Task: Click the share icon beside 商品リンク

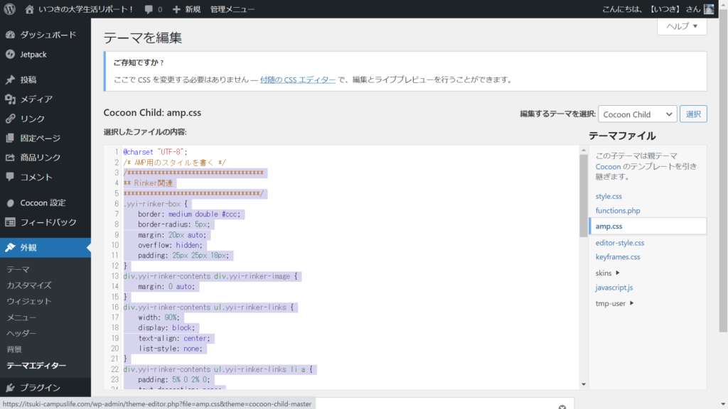Action: point(10,158)
